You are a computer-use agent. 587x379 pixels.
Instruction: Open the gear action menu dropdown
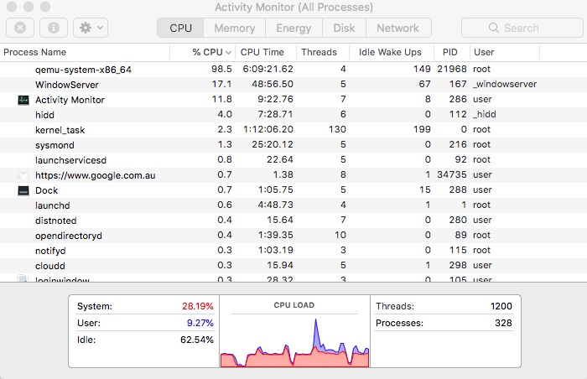click(x=91, y=28)
